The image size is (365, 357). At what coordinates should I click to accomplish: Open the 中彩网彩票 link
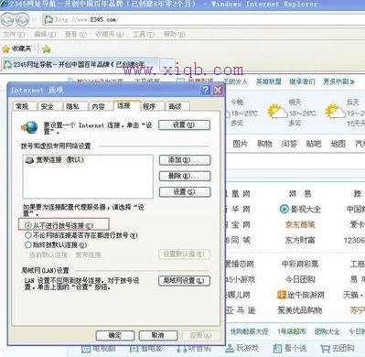(300, 264)
